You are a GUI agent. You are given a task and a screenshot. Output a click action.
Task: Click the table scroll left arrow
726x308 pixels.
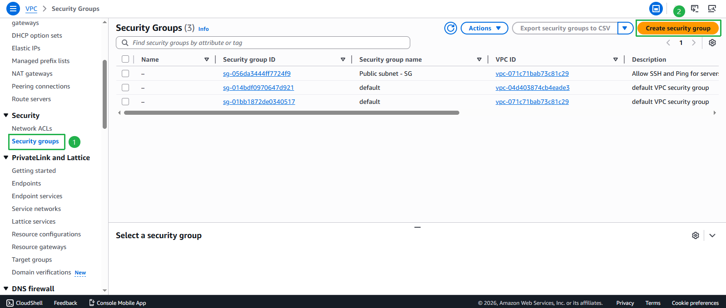point(119,113)
